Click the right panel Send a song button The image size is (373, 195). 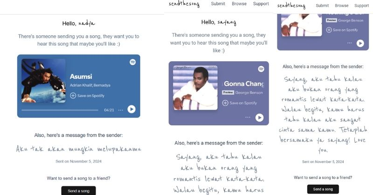point(323,189)
